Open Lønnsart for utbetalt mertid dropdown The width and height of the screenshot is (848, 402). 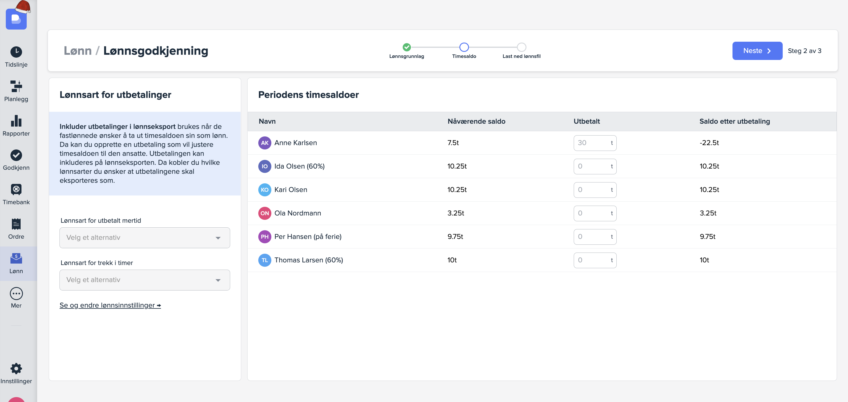point(145,237)
